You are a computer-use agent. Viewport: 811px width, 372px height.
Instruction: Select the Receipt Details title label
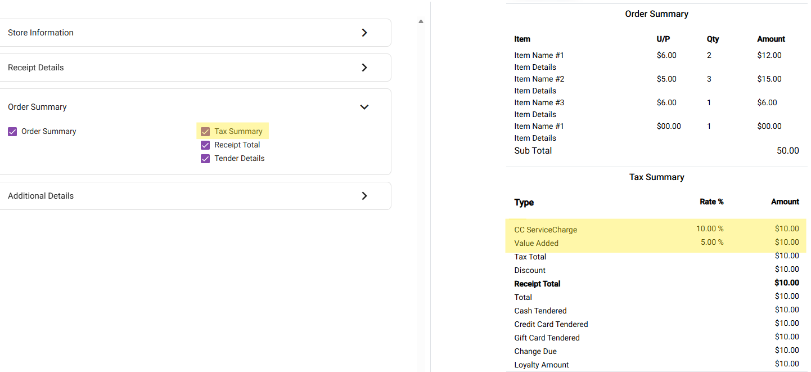tap(36, 68)
